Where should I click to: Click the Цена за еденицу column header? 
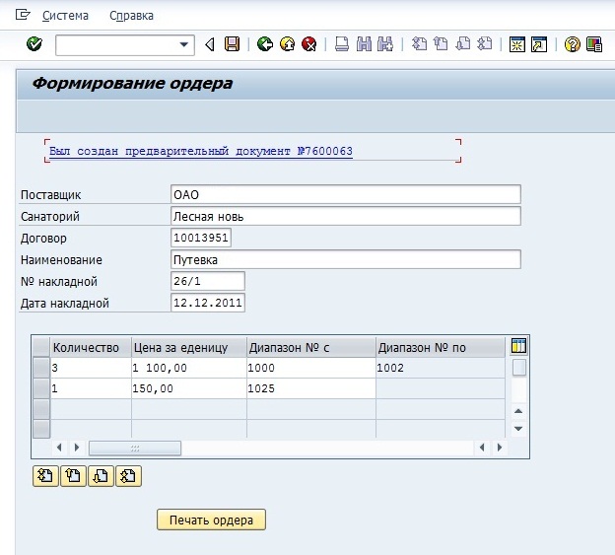[x=189, y=348]
